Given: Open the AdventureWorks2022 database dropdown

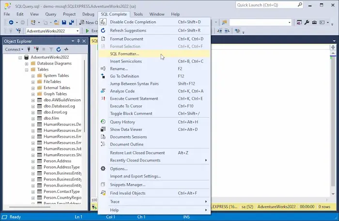Looking at the screenshot, I should coord(77,31).
